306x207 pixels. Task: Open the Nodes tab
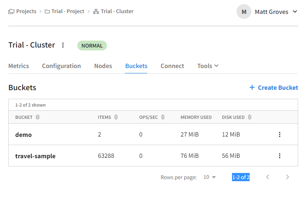(x=103, y=66)
